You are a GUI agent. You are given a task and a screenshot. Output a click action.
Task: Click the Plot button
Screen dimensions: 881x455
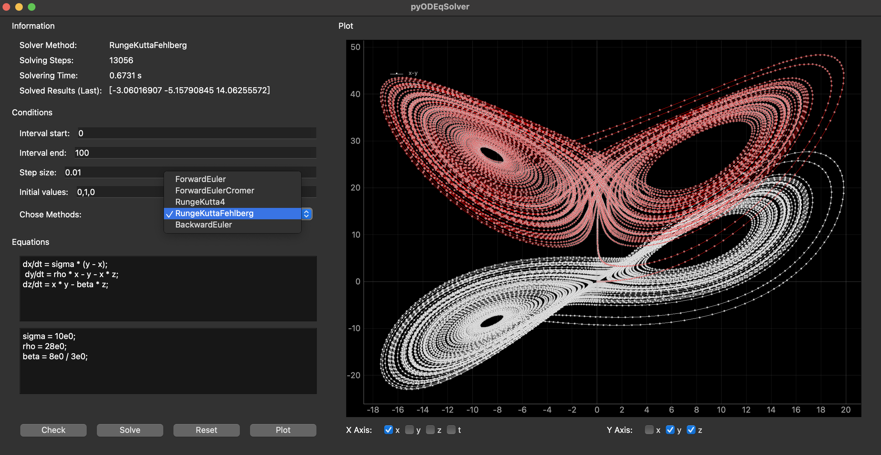tap(283, 430)
